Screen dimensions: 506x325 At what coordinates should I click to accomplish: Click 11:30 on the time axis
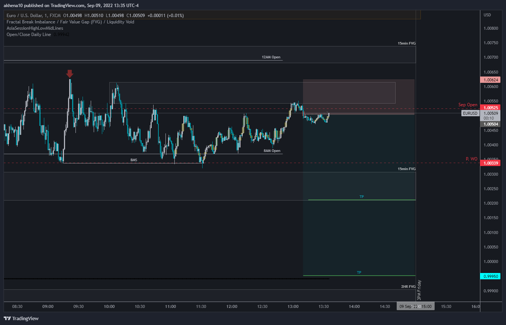coord(201,306)
